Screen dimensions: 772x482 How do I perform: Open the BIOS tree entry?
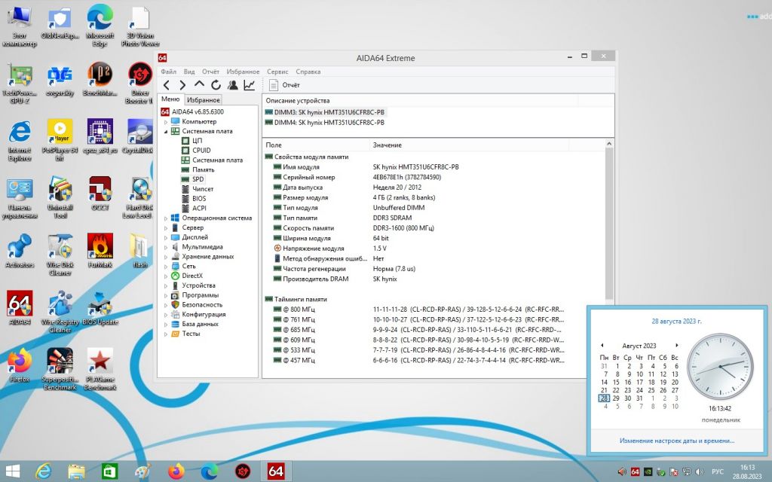[x=199, y=199]
